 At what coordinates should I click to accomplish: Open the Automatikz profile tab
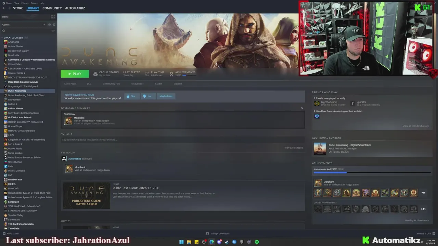pyautogui.click(x=75, y=8)
